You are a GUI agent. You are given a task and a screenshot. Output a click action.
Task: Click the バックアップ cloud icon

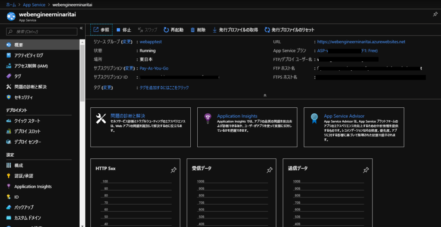coord(9,207)
